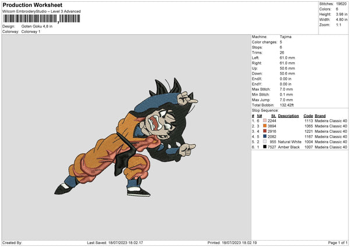Click the 'St.' column header
350x247 pixels.
point(274,116)
